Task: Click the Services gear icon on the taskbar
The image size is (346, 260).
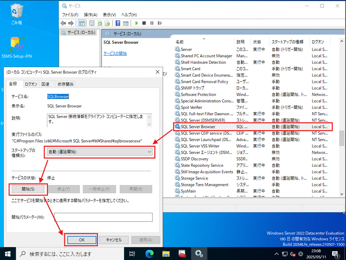Action: [x=199, y=253]
